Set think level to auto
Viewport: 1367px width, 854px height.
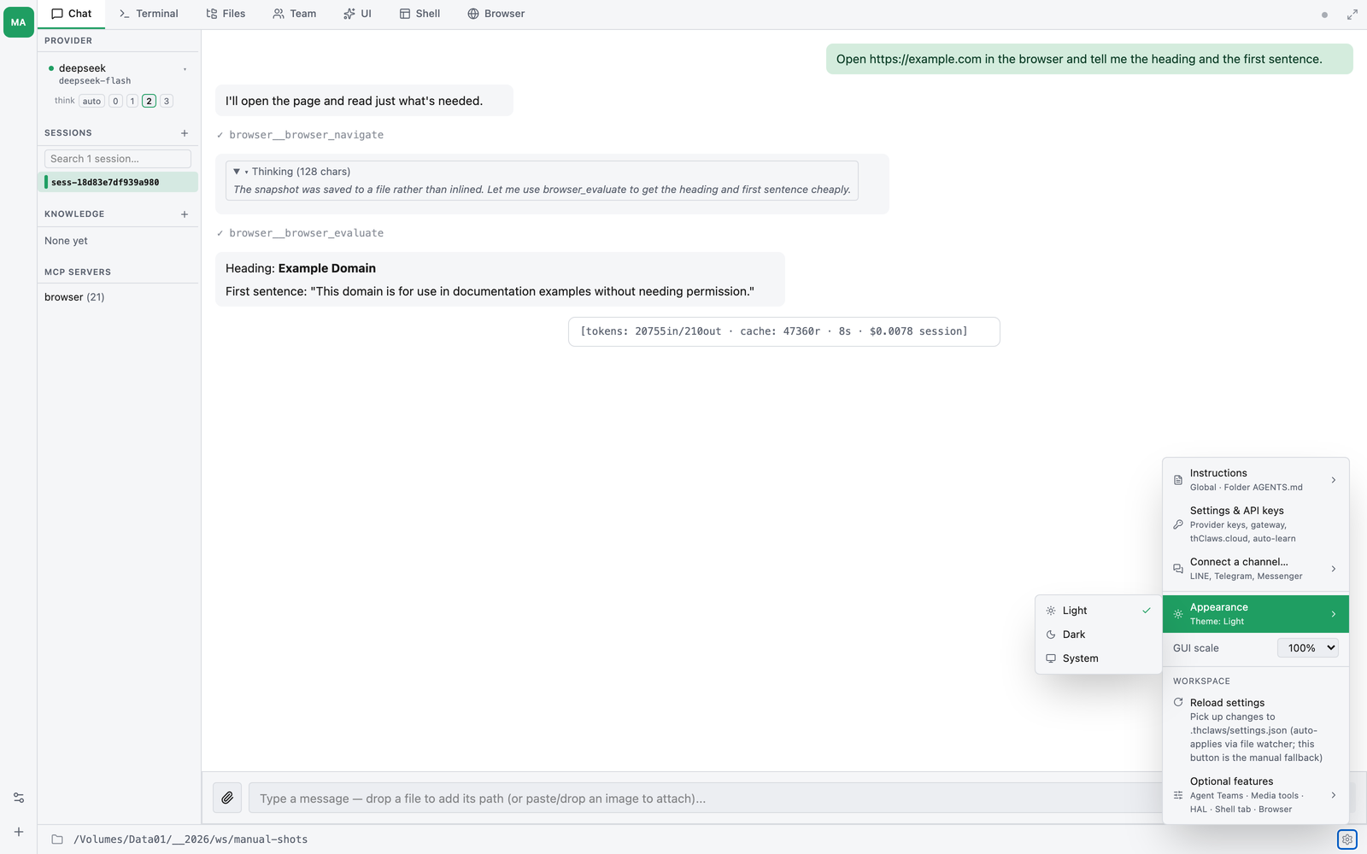coord(91,101)
